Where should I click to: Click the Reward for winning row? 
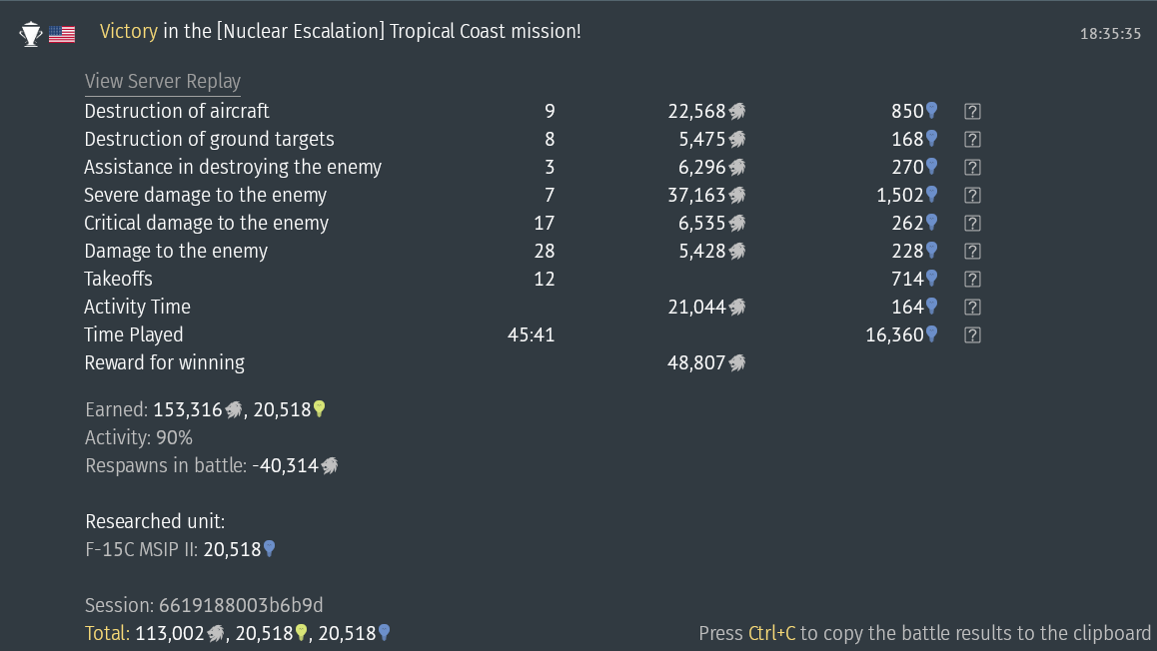165,363
